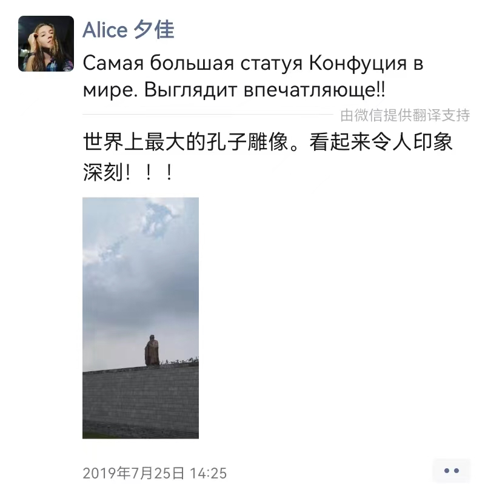Screen dimensions: 485x484
Task: View the Confucius statue photo fullscreen
Action: click(141, 318)
